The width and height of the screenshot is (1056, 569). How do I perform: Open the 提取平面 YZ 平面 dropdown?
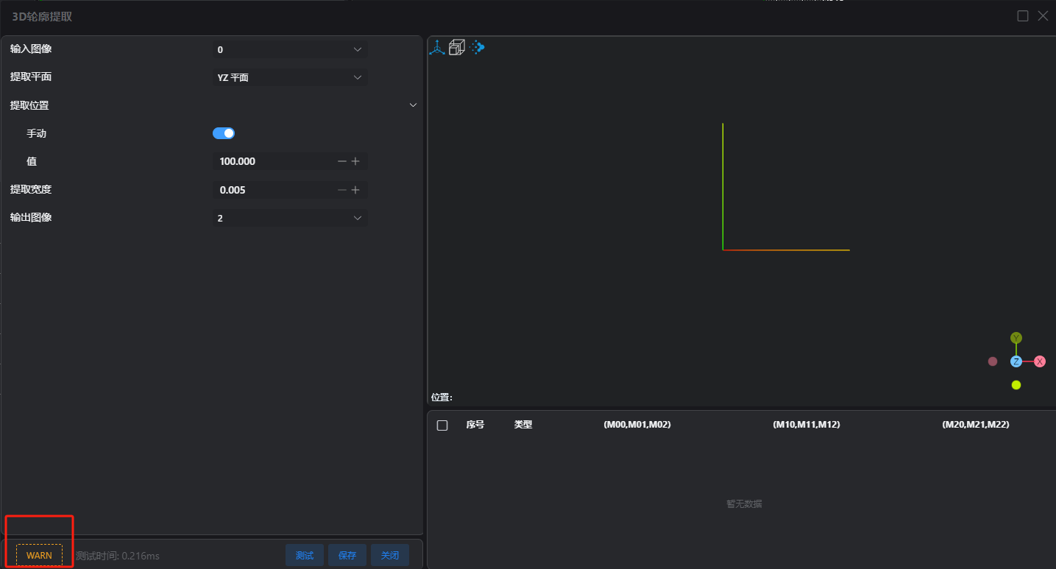coord(290,77)
